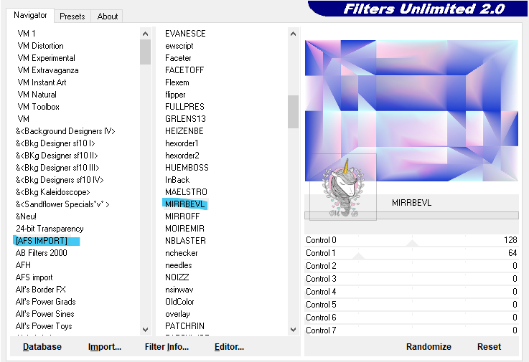Image resolution: width=529 pixels, height=362 pixels.
Task: Select VM Instant Art category
Action: point(42,82)
